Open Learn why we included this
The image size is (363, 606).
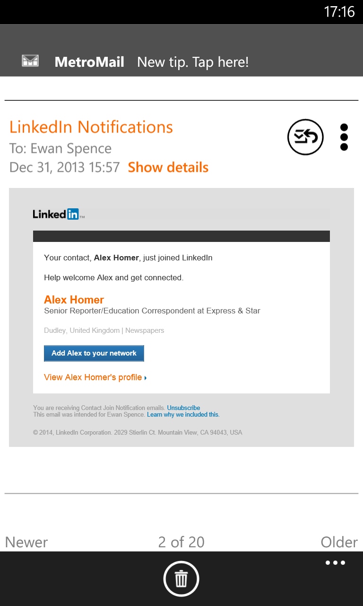(183, 414)
